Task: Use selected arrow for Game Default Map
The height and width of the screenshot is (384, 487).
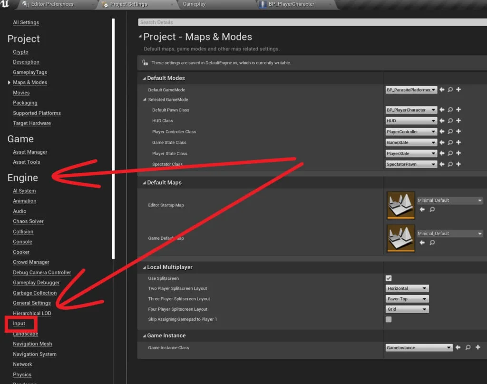Action: [x=422, y=242]
